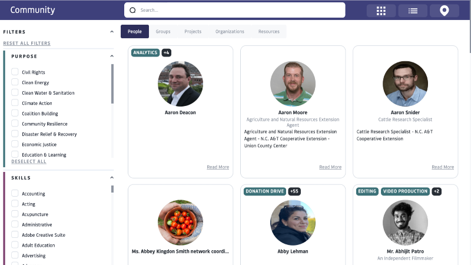This screenshot has height=265, width=471.
Task: Click the ANALYTICS tag on Aaron Deacon
Action: [145, 52]
